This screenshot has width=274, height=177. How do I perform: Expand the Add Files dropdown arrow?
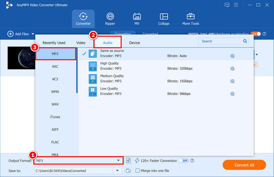33,34
